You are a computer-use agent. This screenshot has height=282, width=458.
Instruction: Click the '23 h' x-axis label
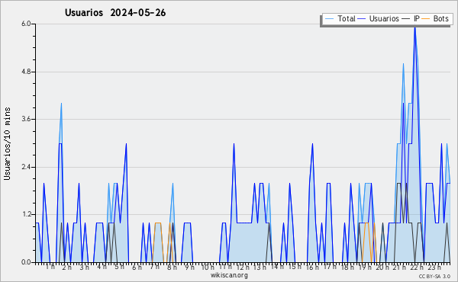click(x=434, y=267)
